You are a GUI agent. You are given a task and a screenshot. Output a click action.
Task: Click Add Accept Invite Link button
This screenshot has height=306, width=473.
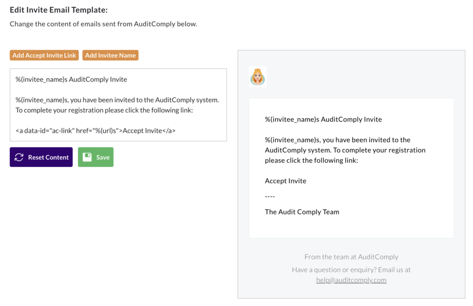coord(44,55)
